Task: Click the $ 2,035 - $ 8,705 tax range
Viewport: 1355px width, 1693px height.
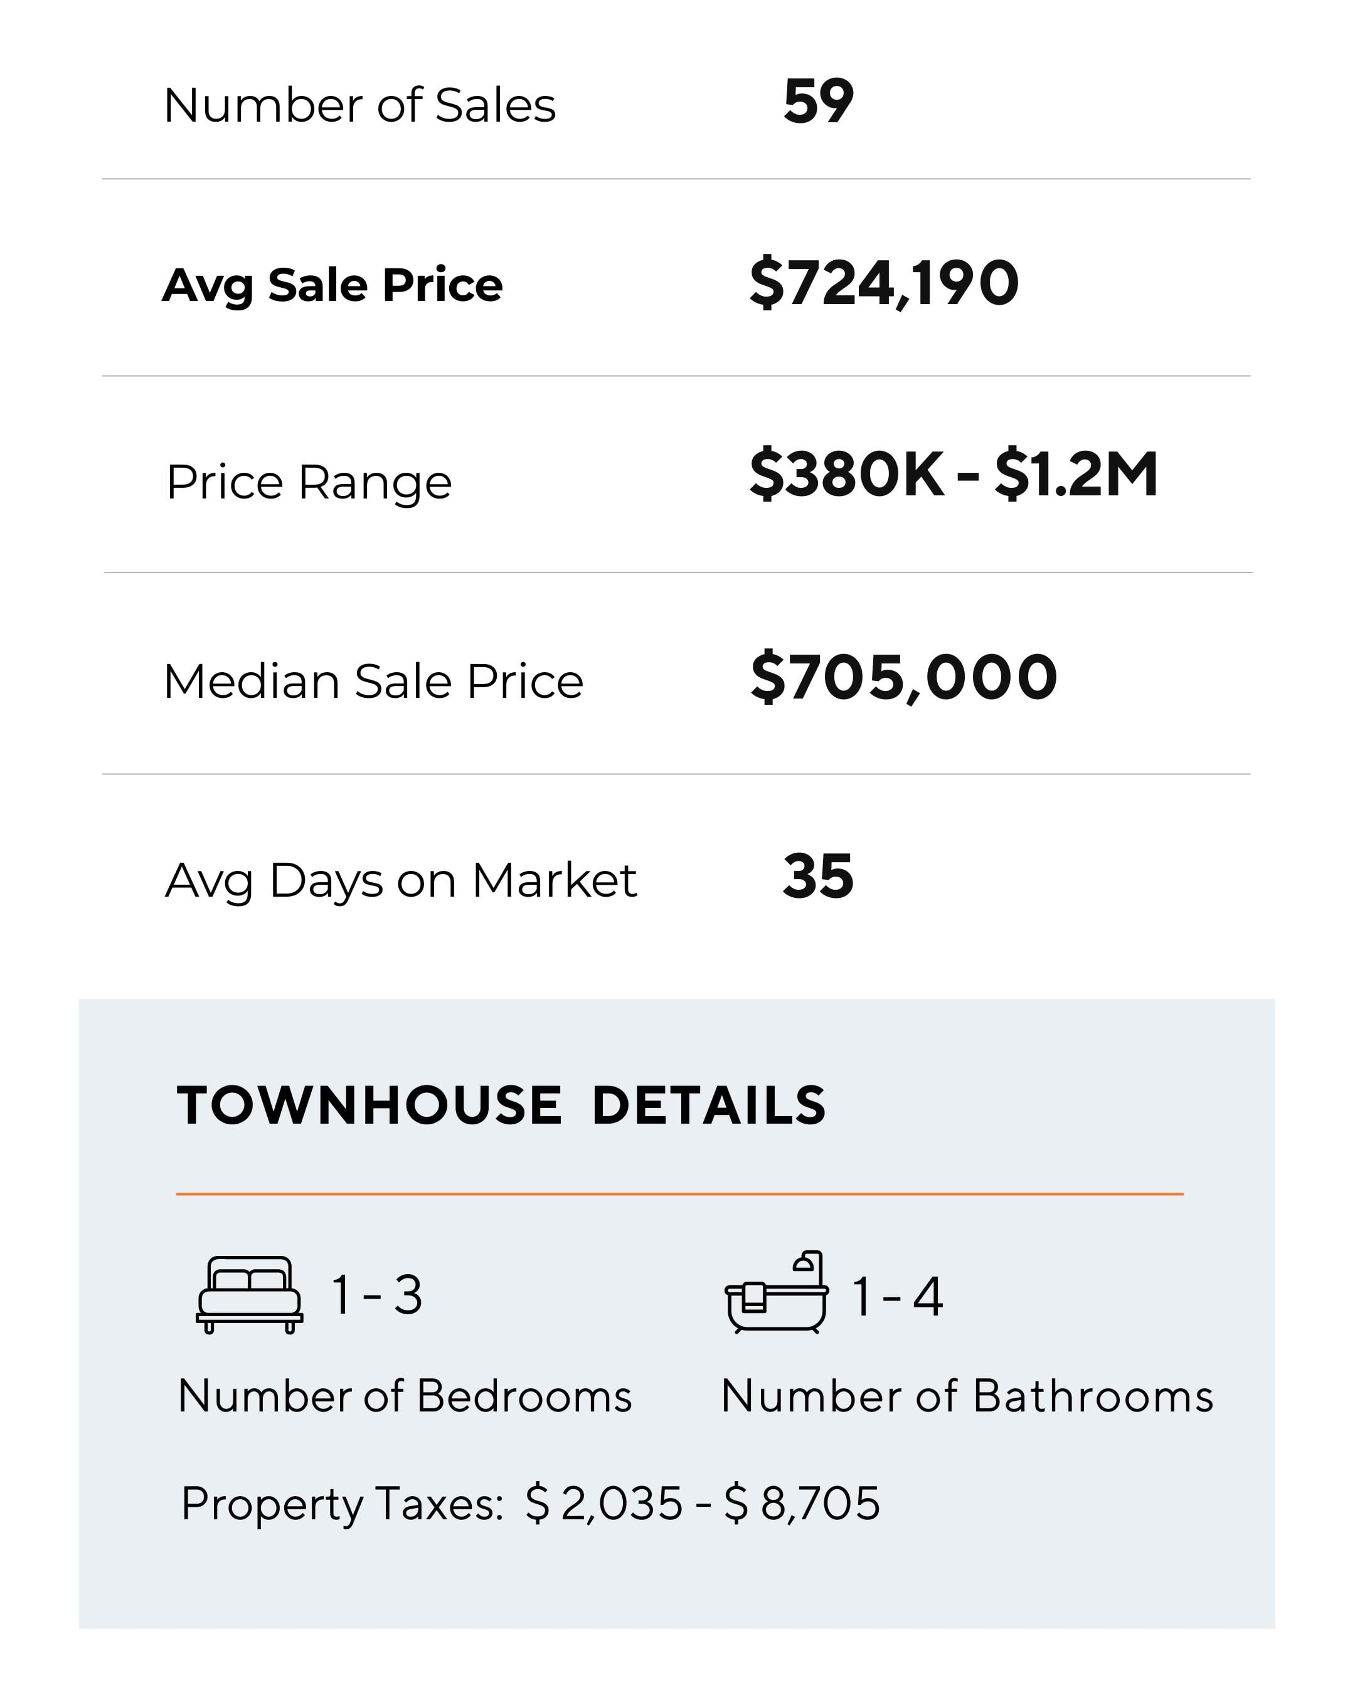Action: (x=702, y=1504)
